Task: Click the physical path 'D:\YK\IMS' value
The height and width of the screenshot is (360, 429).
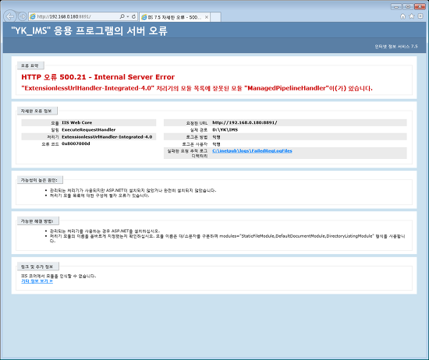Action: 225,130
